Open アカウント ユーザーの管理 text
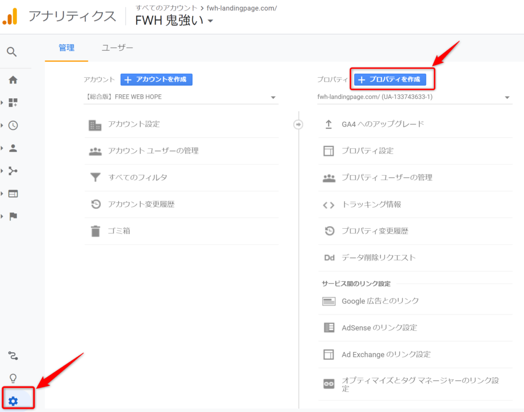This screenshot has width=524, height=412. pos(153,151)
